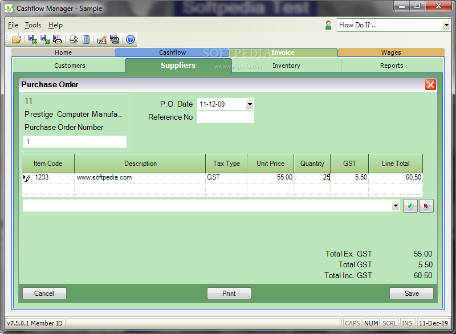
Task: Open the P.O. Date calendar dropdown
Action: pos(250,104)
